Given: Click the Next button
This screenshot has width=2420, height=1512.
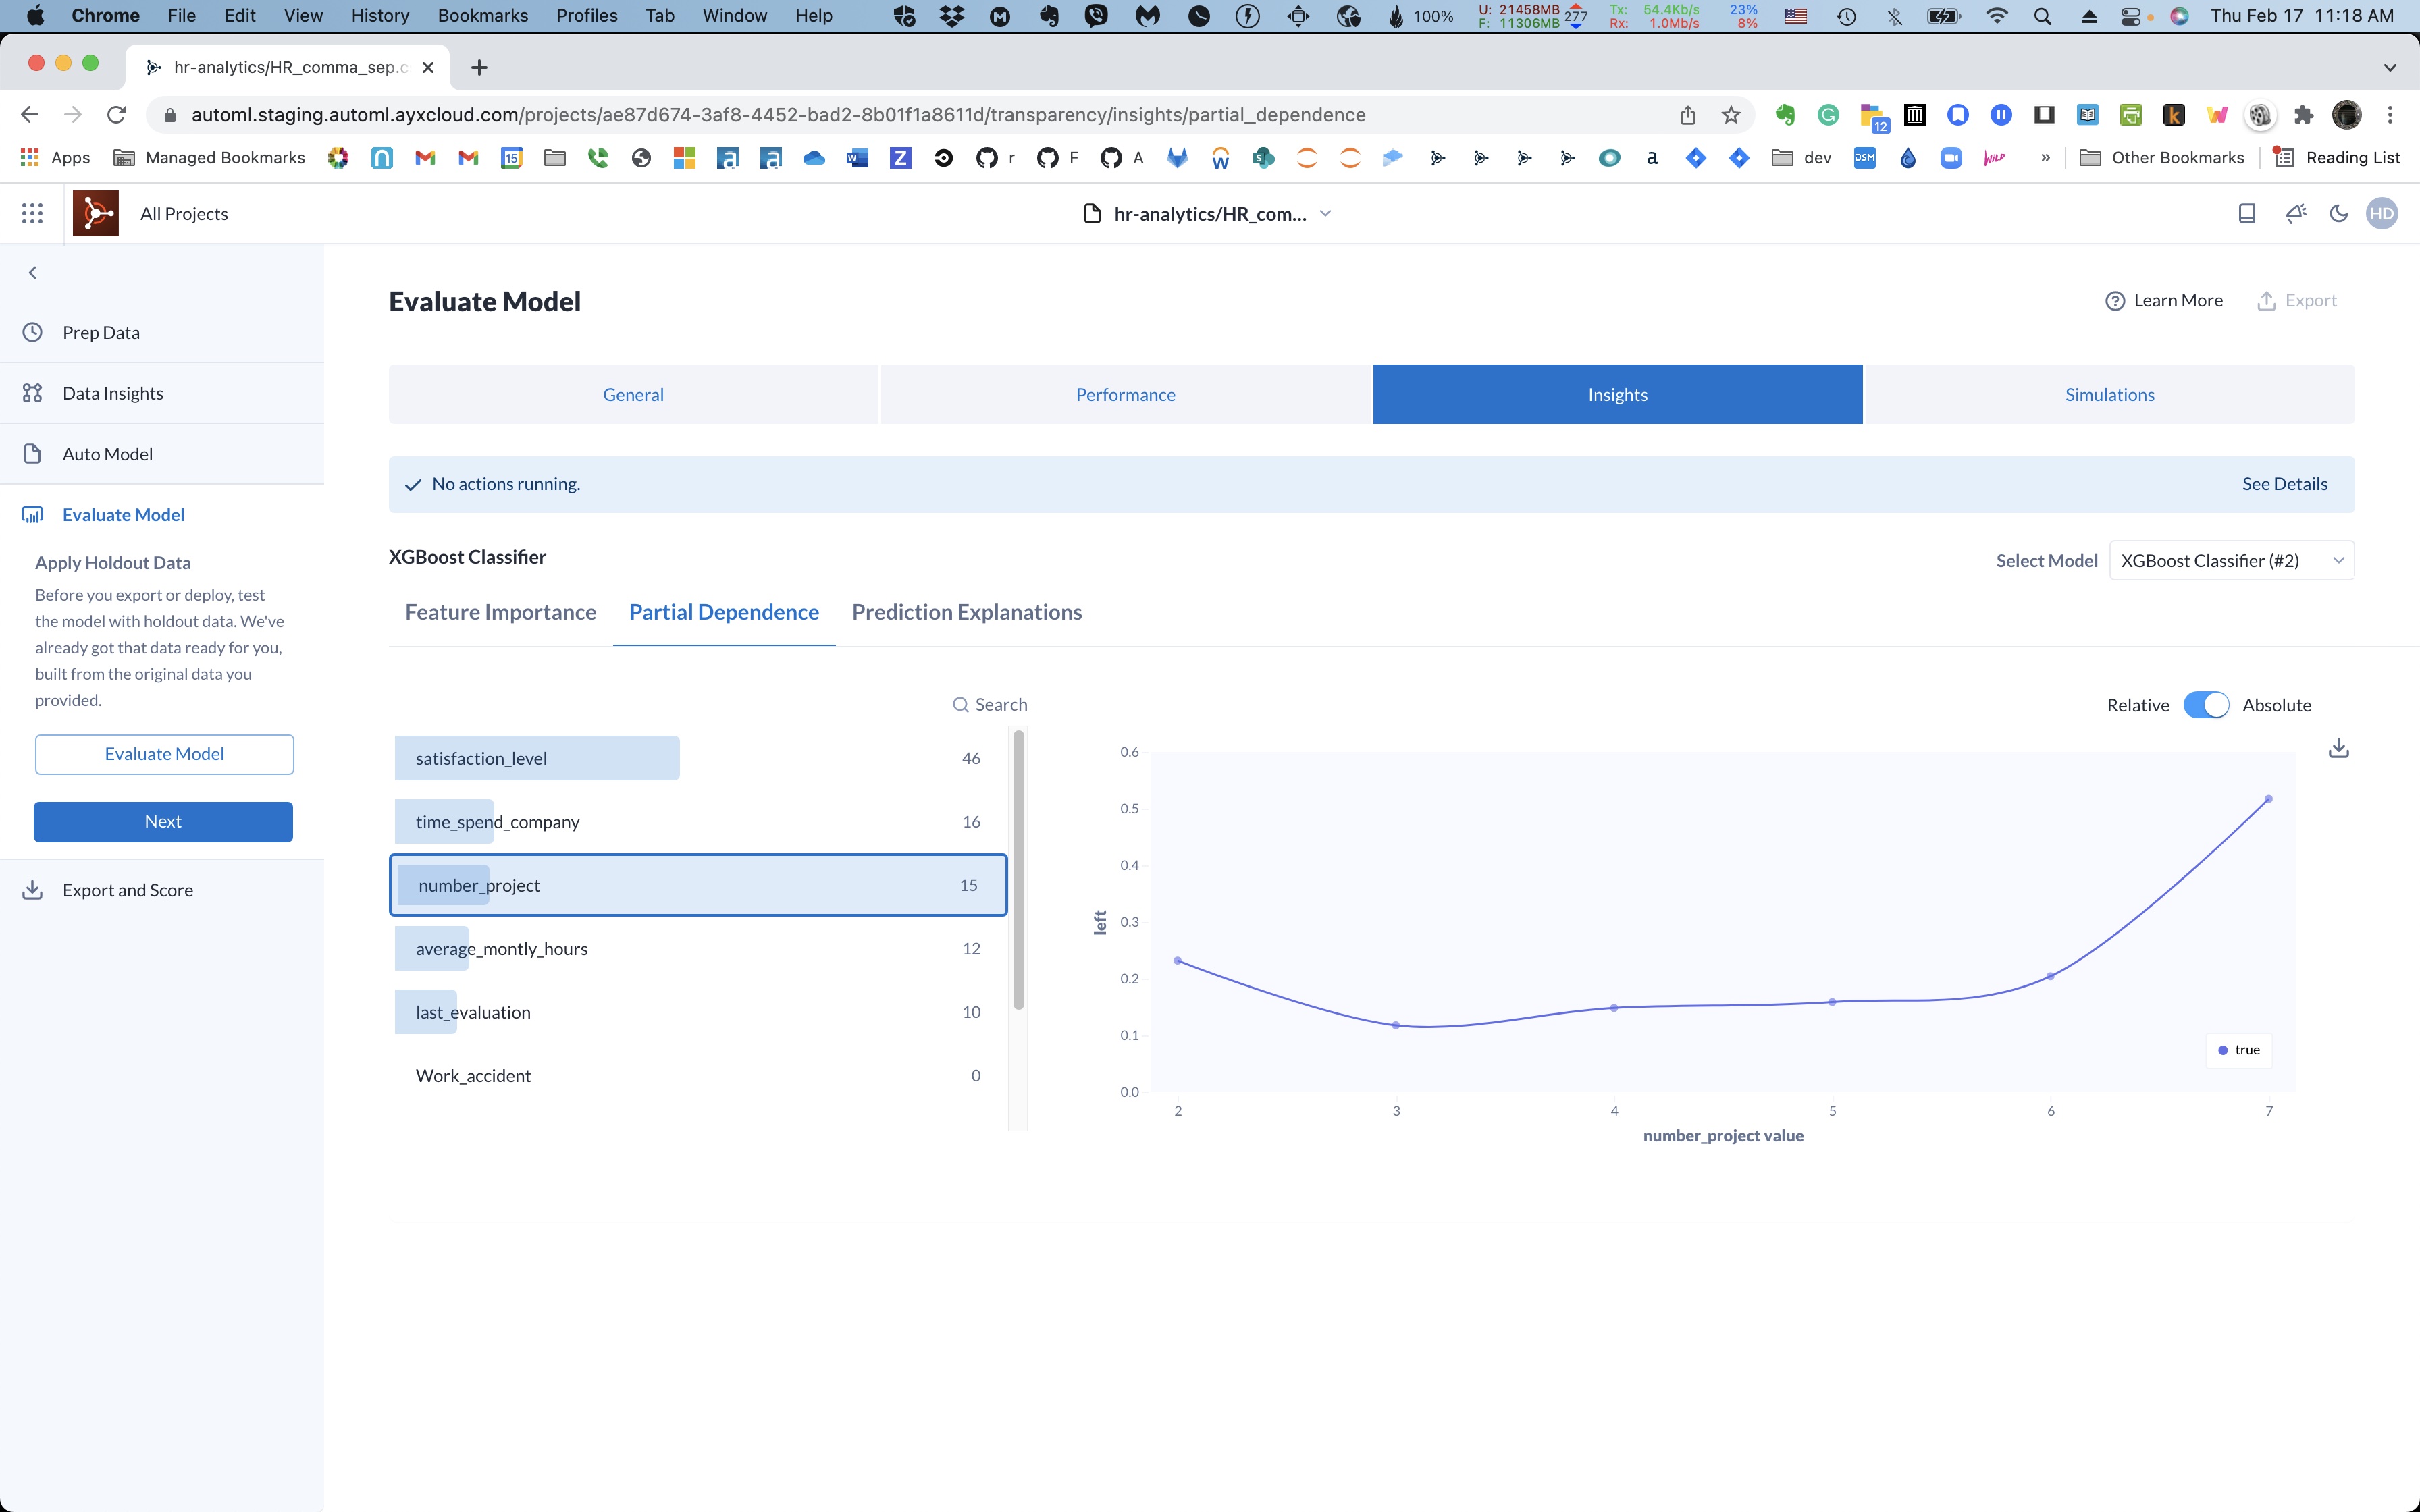Looking at the screenshot, I should pos(163,821).
